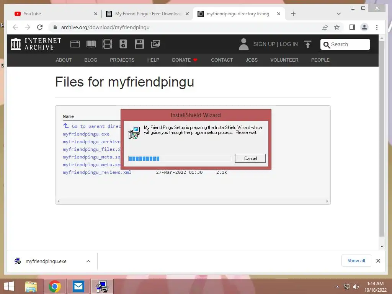Close the YouTube tab
Viewport: 392px width, 294px height.
tap(95, 14)
